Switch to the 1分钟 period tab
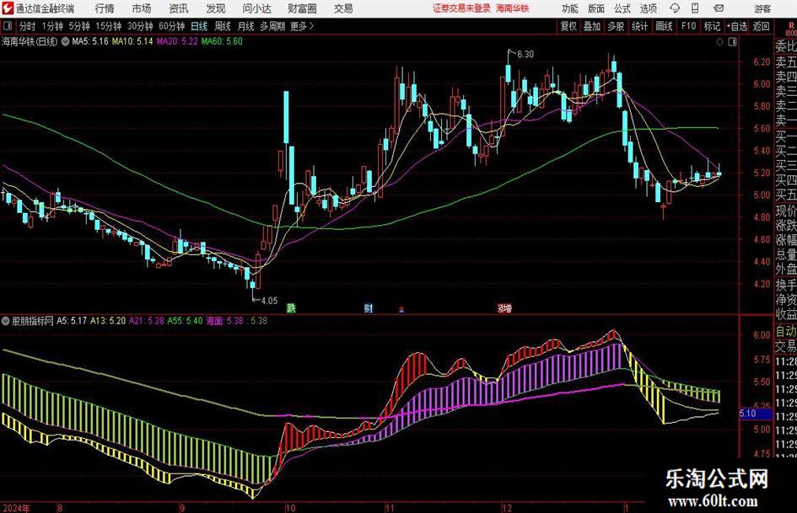797x513 pixels. click(x=52, y=26)
